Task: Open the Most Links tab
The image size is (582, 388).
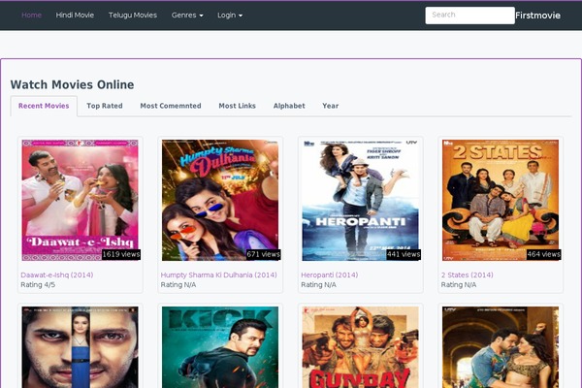Action: [238, 106]
